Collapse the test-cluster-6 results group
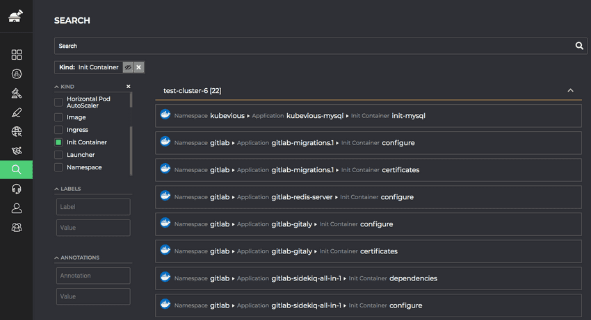Viewport: 591px width, 320px height. tap(570, 90)
